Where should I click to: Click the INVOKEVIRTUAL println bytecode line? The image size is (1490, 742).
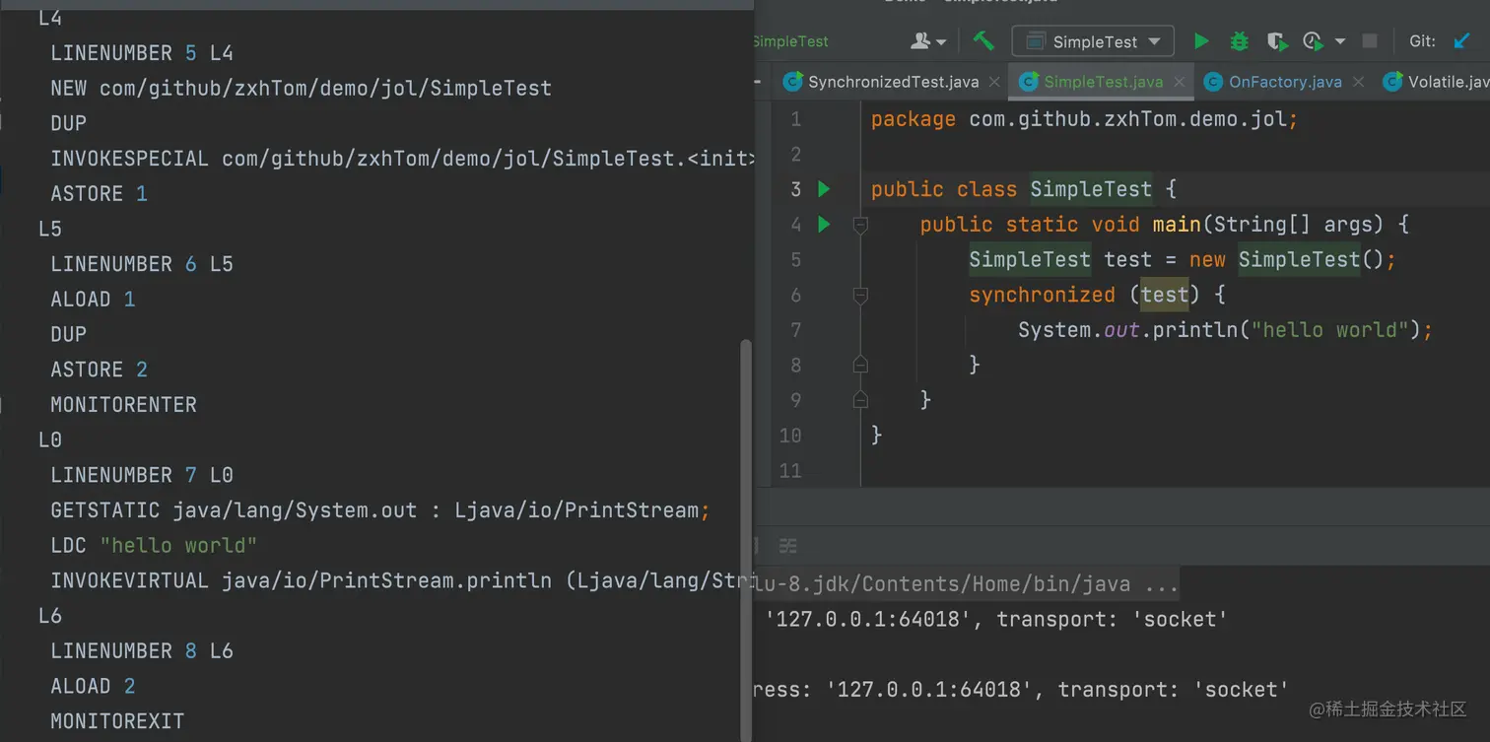[402, 580]
